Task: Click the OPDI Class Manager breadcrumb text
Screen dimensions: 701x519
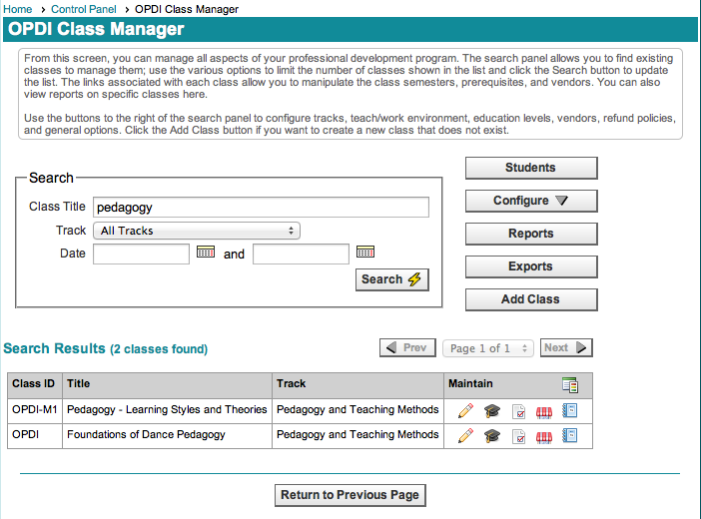Action: point(187,9)
